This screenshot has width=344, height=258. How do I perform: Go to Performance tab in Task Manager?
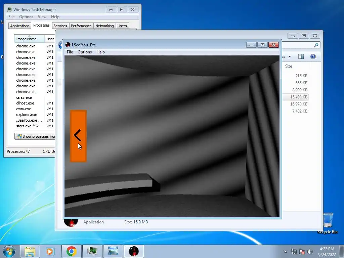coord(81,26)
